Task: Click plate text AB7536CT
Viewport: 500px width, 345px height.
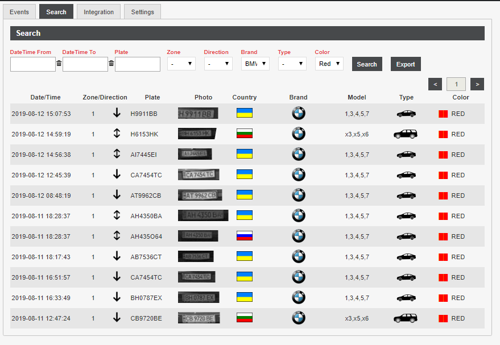Action: (146, 257)
